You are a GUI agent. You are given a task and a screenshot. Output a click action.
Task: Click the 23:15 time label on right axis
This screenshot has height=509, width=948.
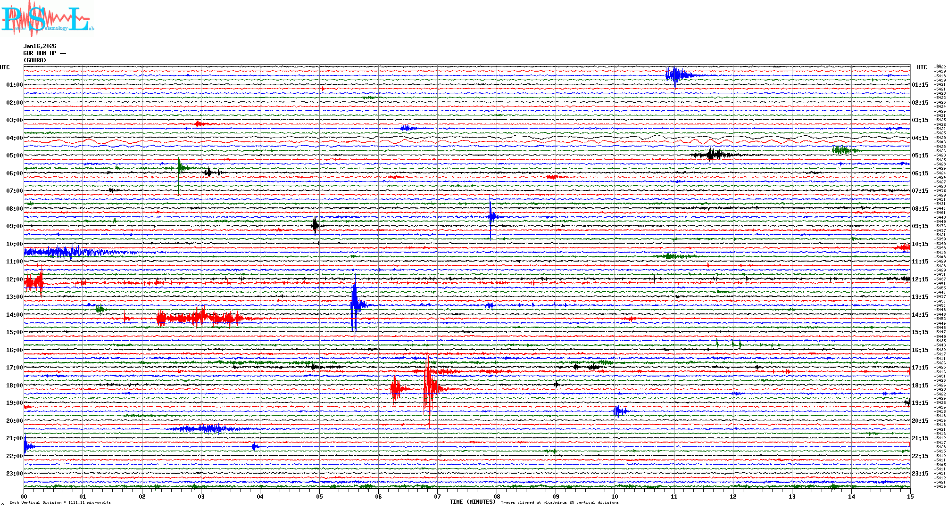tap(920, 474)
